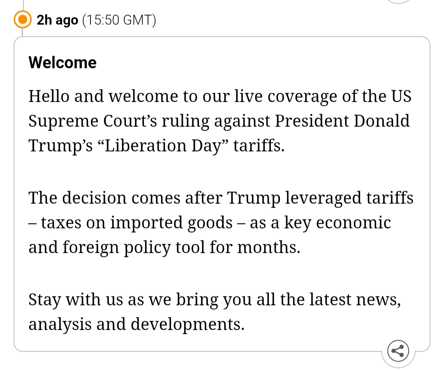Click the orange live timeline marker dot
This screenshot has height=370, width=444.
pos(23,19)
